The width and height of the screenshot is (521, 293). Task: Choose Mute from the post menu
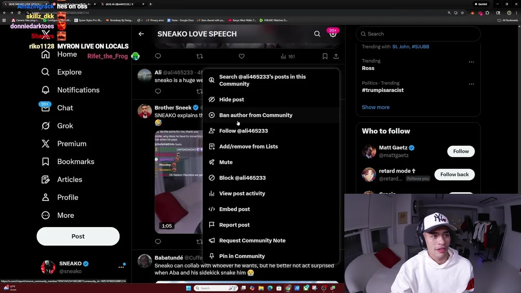pos(271,162)
